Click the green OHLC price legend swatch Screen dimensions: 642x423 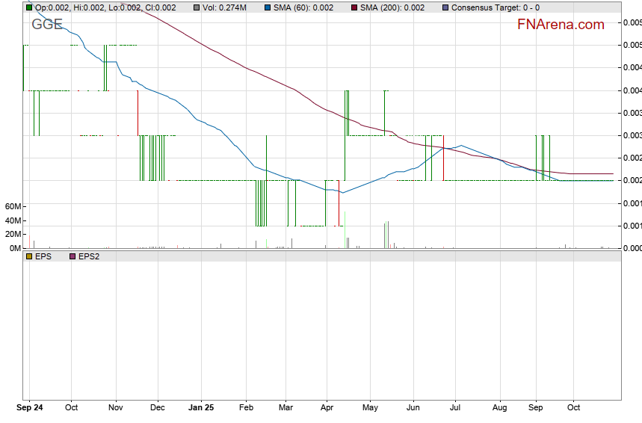point(29,7)
